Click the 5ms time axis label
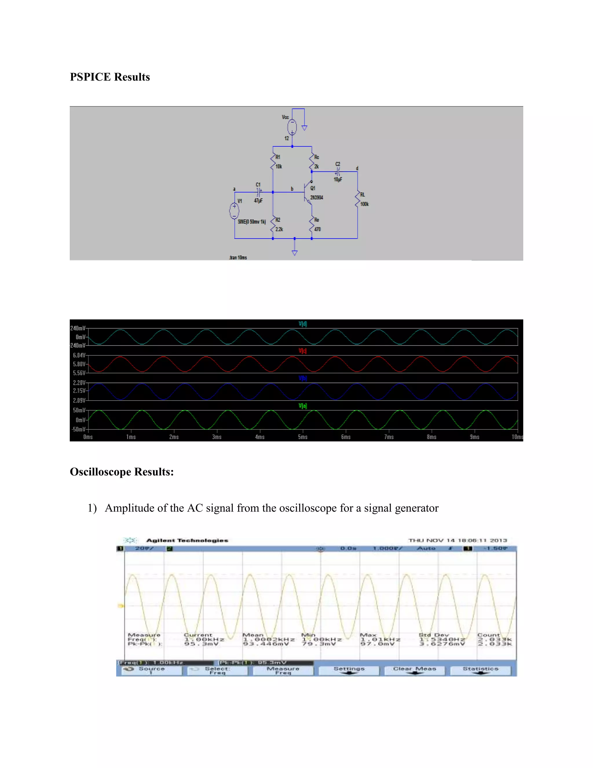The height and width of the screenshot is (768, 593). click(303, 437)
